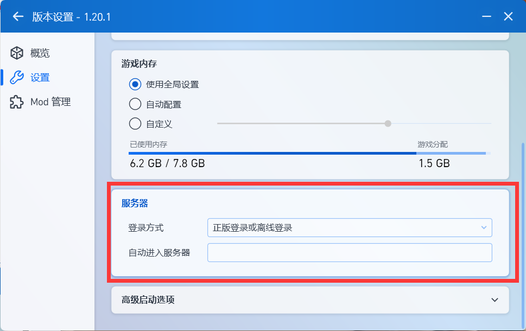The height and width of the screenshot is (331, 526).
Task: Close the version settings window
Action: pos(508,16)
